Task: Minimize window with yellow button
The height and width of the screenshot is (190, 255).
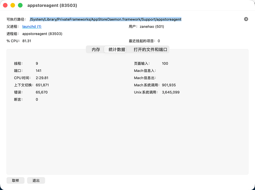Action: pyautogui.click(x=13, y=5)
